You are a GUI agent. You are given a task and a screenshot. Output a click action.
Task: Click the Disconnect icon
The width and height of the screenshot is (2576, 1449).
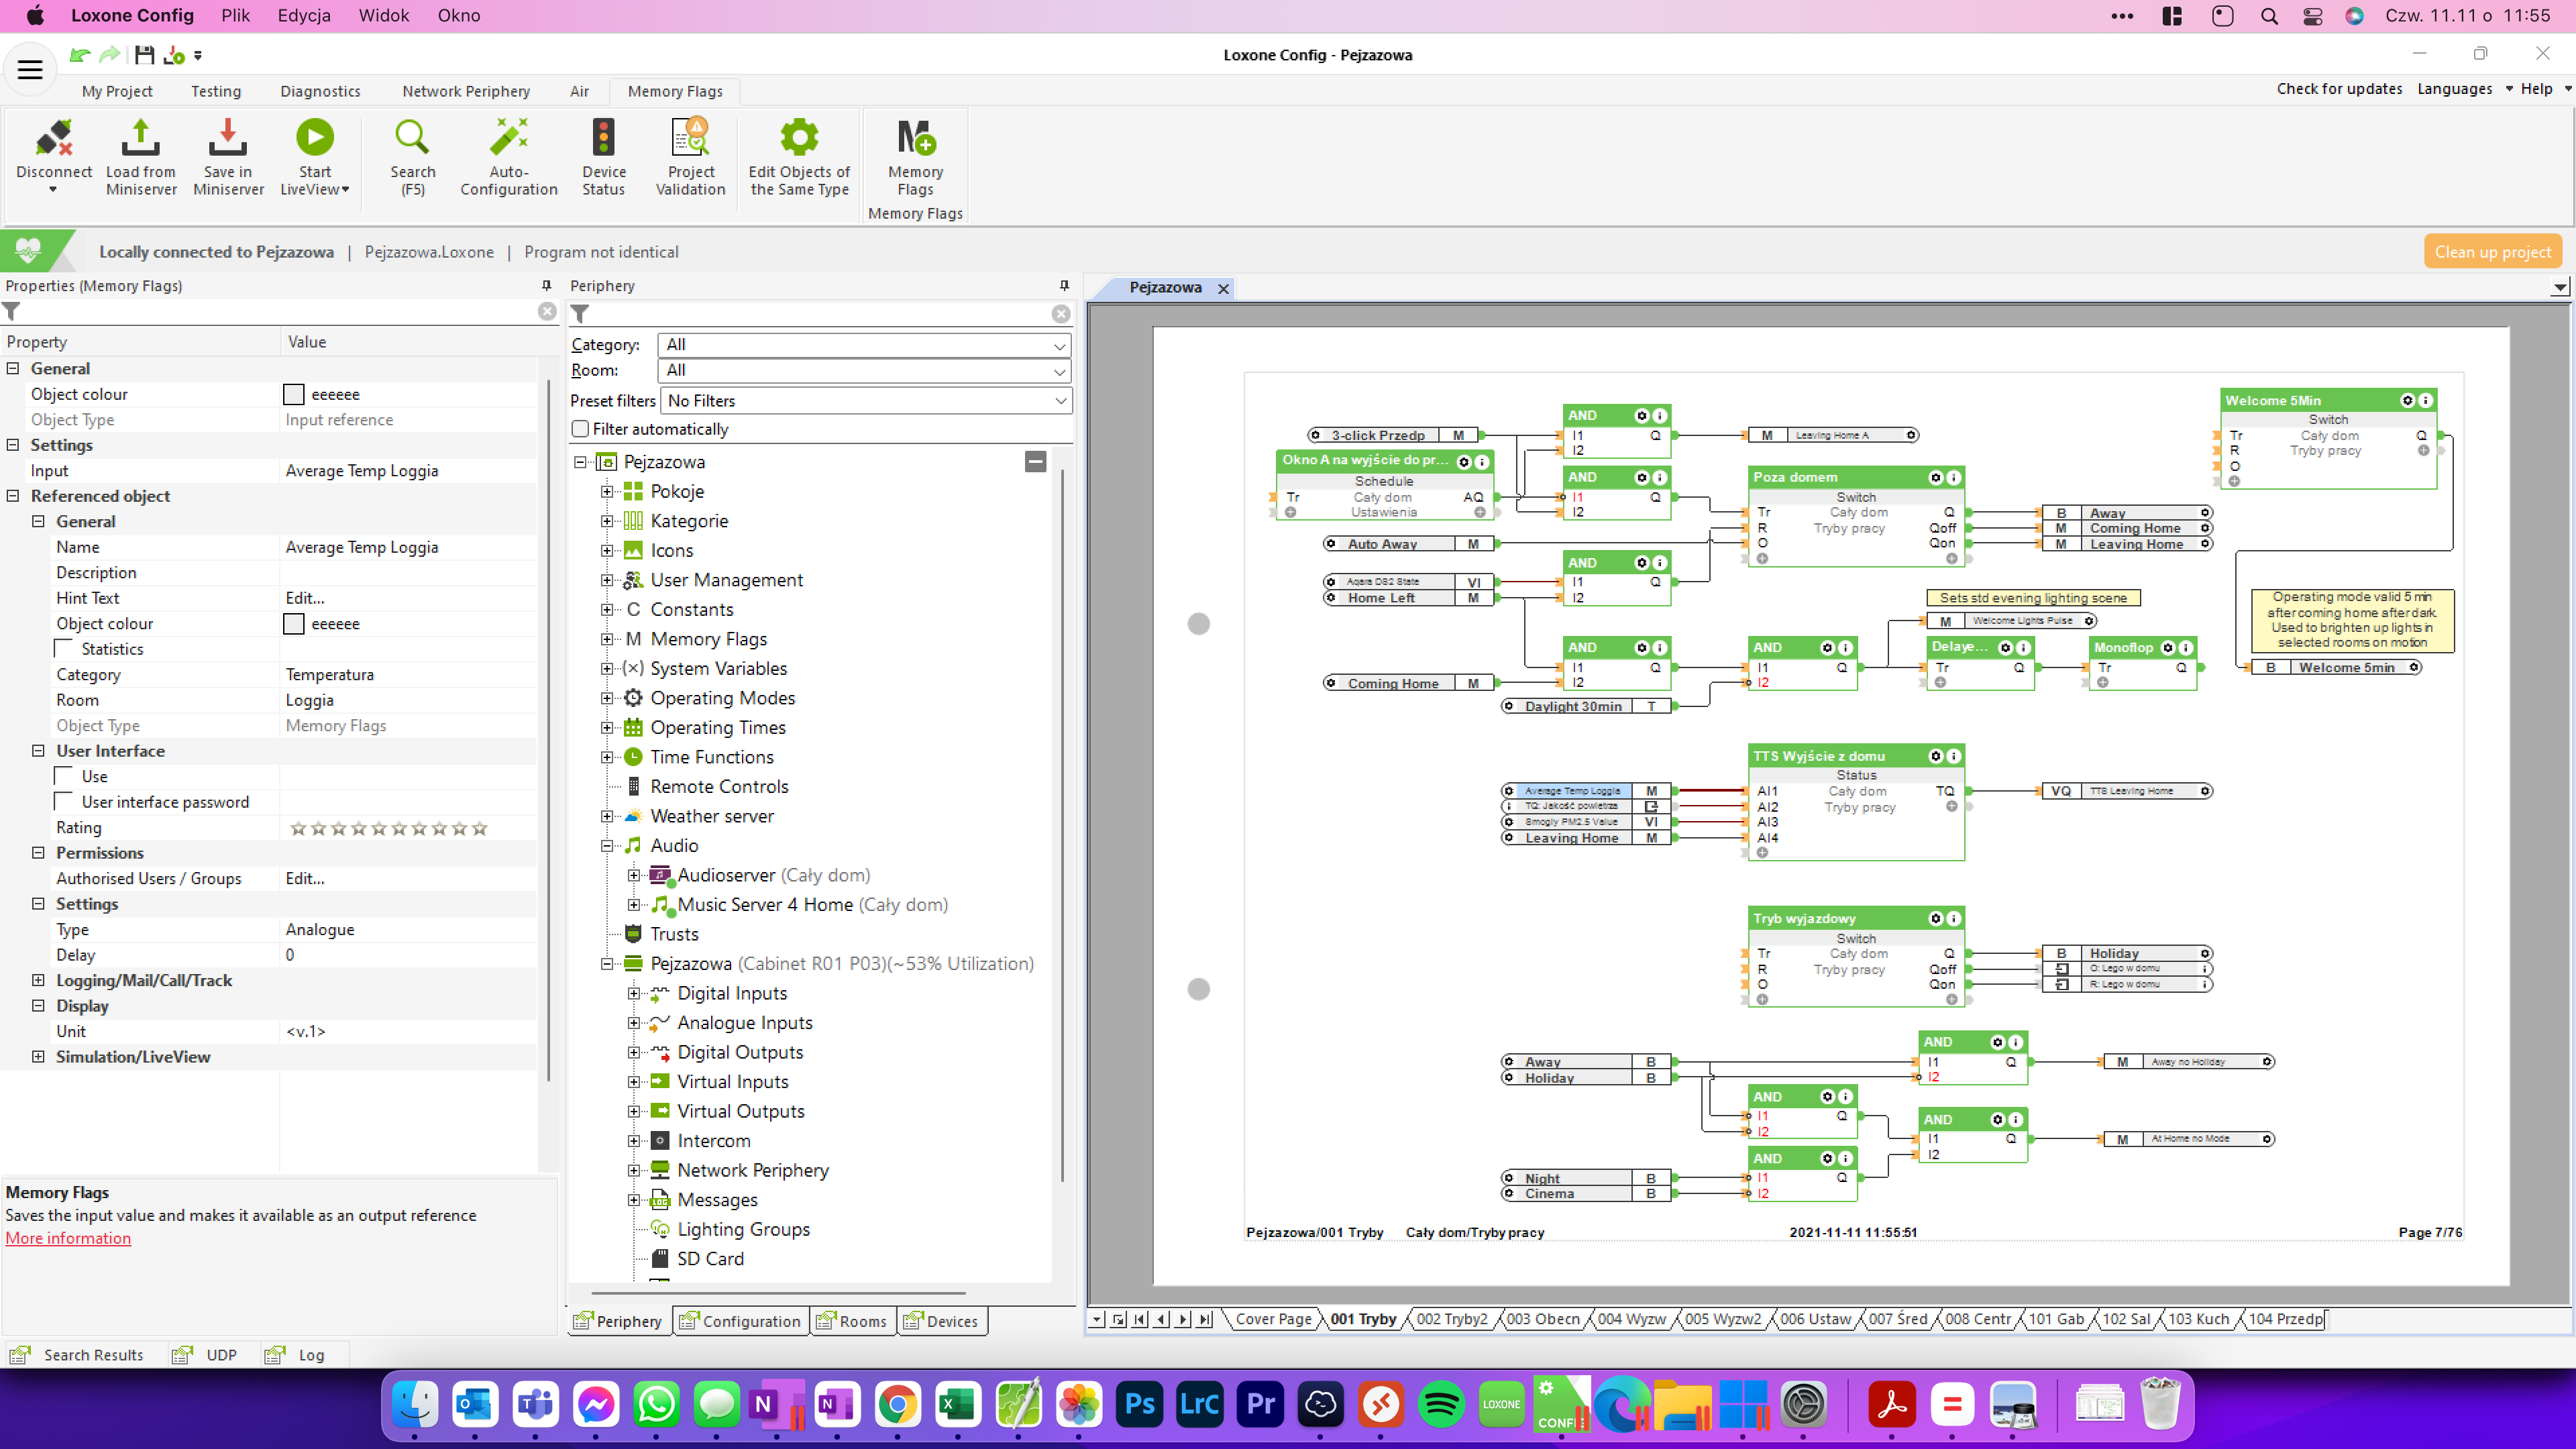54,139
